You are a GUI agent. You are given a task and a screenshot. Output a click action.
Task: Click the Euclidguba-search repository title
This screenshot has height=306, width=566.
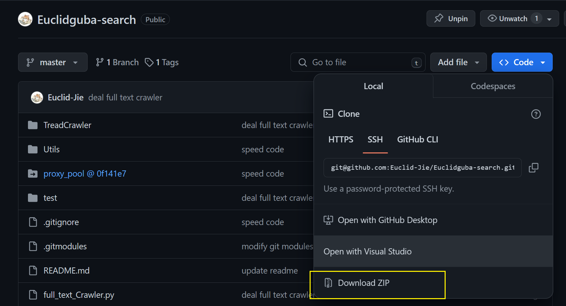click(x=87, y=19)
